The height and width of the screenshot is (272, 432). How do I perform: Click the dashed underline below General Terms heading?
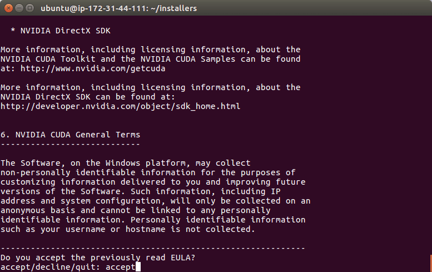(70, 144)
